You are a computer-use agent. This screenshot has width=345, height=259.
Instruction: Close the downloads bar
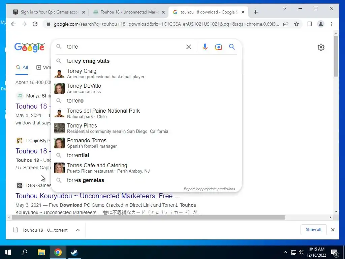(333, 230)
